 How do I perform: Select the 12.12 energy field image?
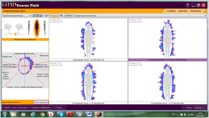pyautogui.click(x=168, y=82)
